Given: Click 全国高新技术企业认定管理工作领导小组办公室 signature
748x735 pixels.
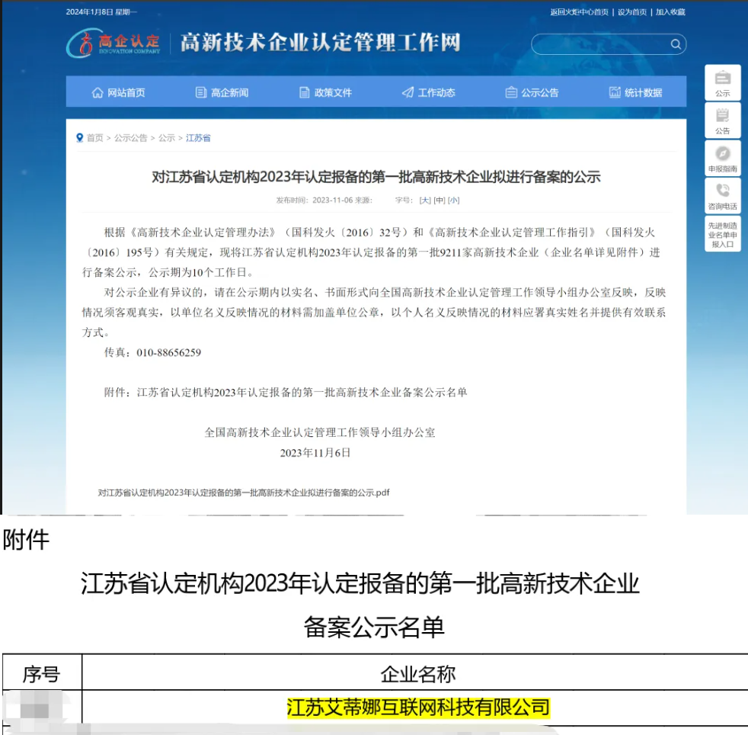Looking at the screenshot, I should [x=320, y=432].
